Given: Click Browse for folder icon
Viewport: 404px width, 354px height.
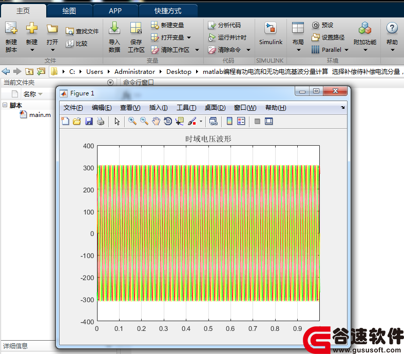Looking at the screenshot, I should pyautogui.click(x=41, y=71).
